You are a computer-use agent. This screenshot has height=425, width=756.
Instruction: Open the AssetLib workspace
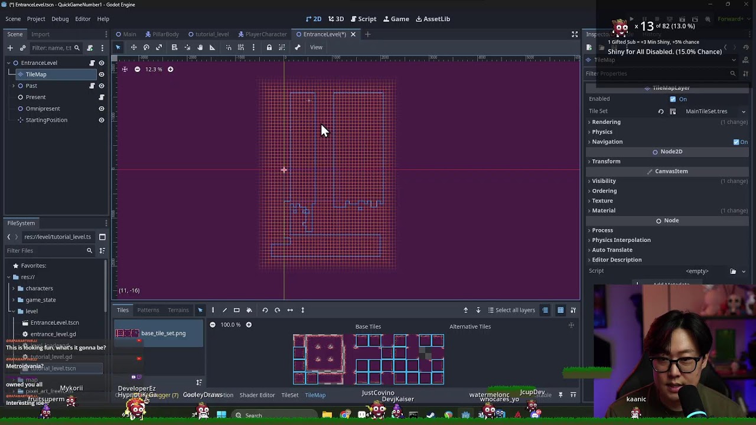pos(433,19)
